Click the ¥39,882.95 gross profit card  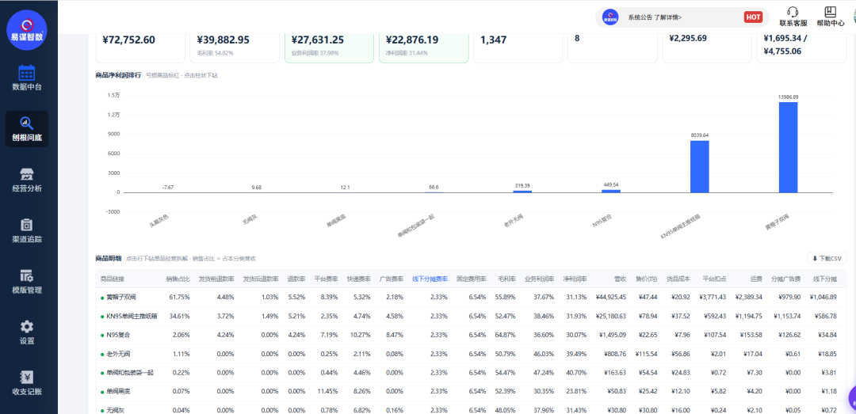click(x=235, y=47)
